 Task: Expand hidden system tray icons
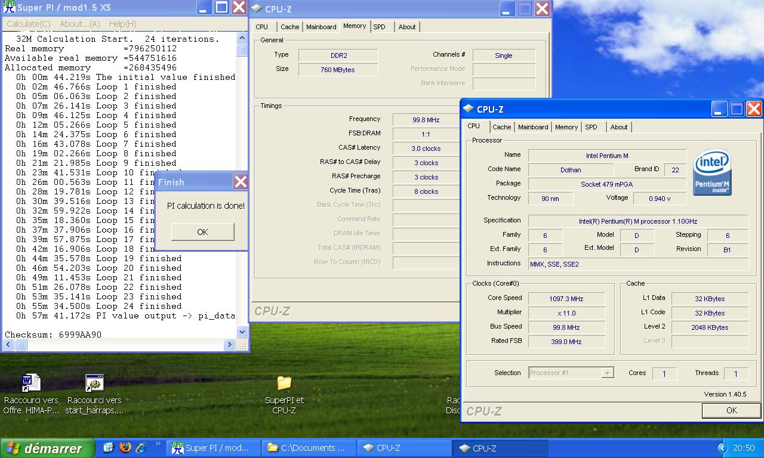tap(722, 448)
